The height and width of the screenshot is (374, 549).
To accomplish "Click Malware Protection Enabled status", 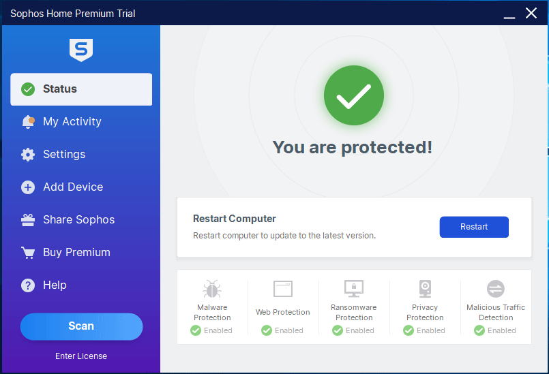I will tap(211, 330).
